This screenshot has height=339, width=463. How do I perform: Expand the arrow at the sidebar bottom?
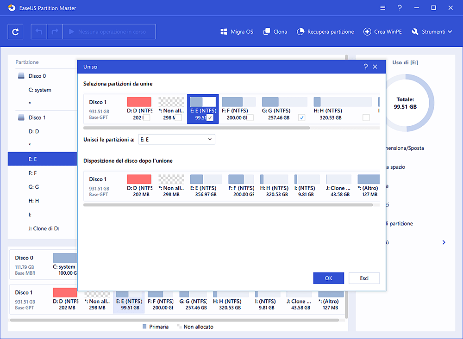point(444,242)
